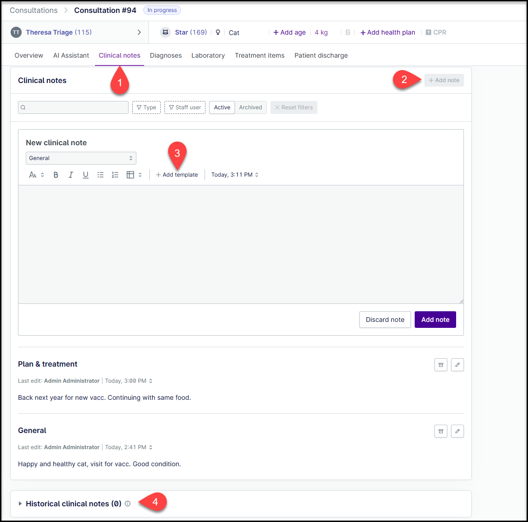
Task: Click inside the new note text area
Action: (x=241, y=244)
